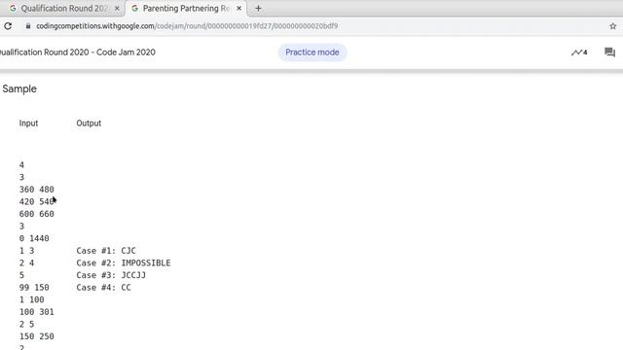Screen dimensions: 623x350
Task: Click the 360 480 input line
Action: tap(37, 190)
